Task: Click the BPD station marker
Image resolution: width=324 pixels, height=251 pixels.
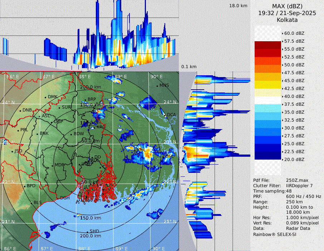Action: pos(25,186)
